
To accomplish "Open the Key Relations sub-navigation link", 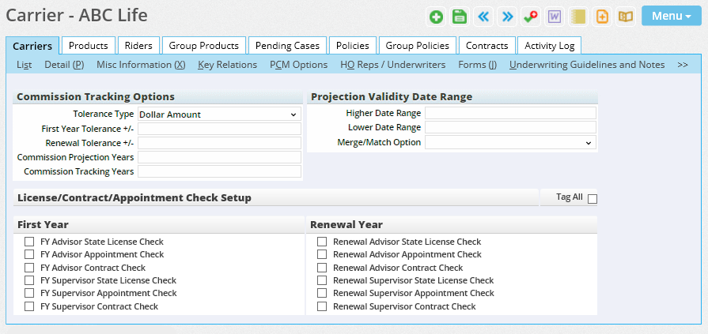I will click(227, 65).
